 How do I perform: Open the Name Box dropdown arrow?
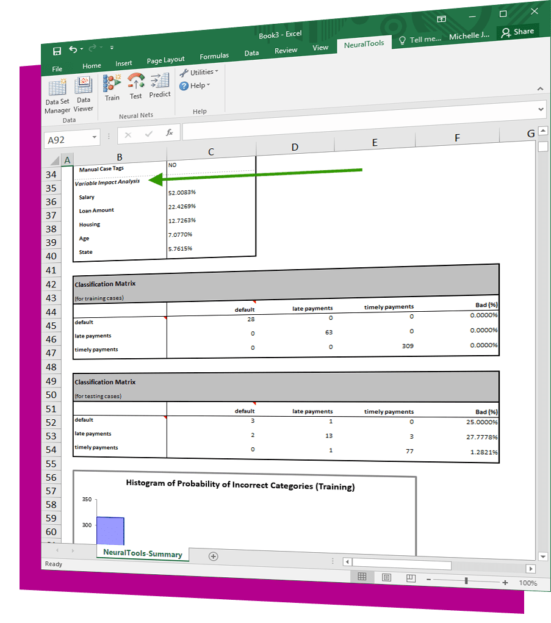[x=95, y=138]
